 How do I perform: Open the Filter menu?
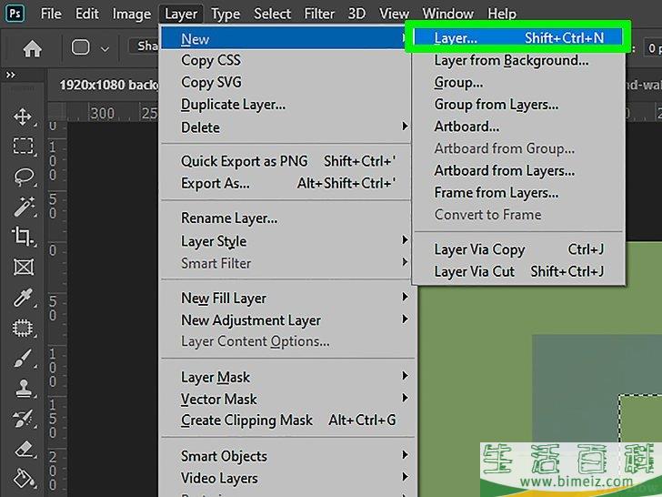pos(319,14)
